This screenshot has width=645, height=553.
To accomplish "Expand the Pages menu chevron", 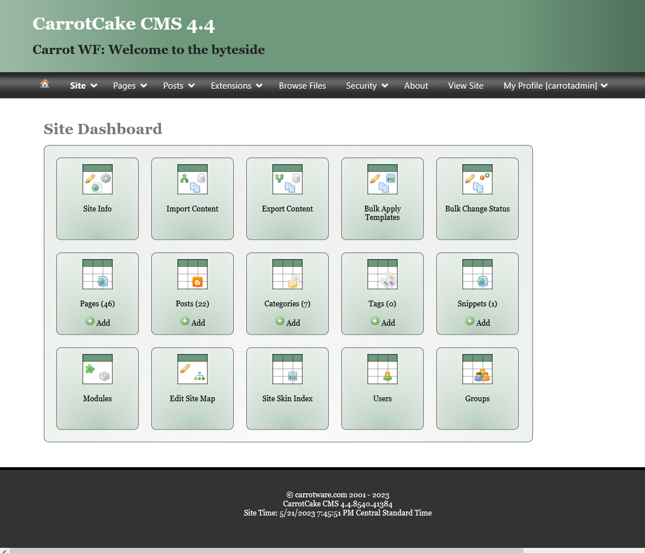I will (143, 85).
